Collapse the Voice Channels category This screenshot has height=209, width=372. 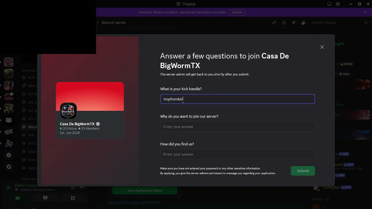pos(29,179)
